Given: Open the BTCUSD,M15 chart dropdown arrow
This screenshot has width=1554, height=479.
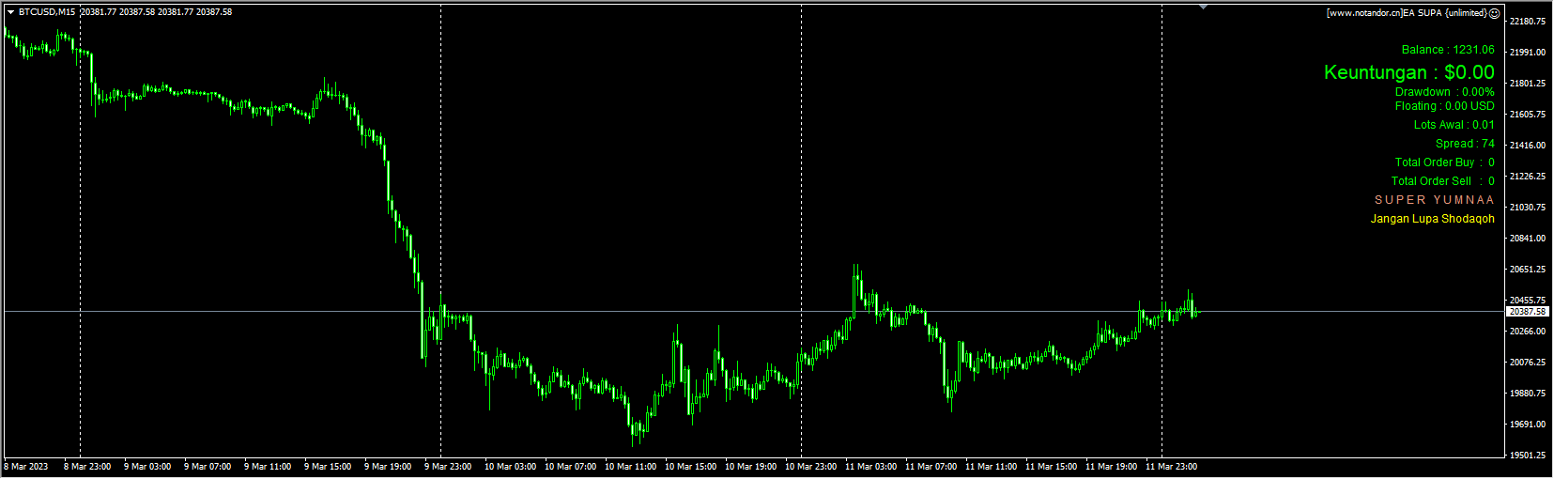Looking at the screenshot, I should (x=10, y=12).
